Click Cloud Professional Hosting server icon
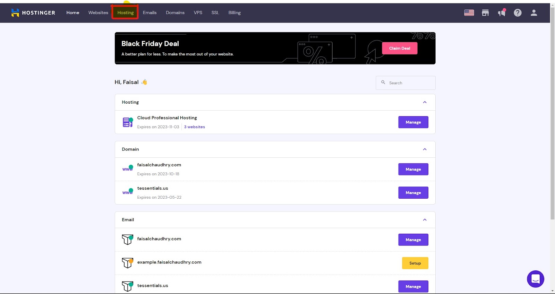Screen dimensions: 555x294 coord(128,122)
